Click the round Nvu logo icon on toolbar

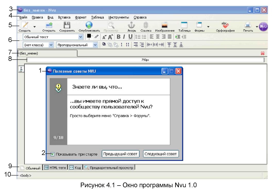pyautogui.click(x=263, y=26)
